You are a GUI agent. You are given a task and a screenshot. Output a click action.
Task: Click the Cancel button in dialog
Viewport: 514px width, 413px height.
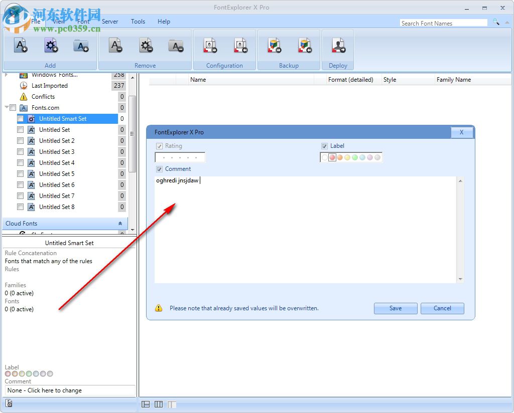[442, 308]
